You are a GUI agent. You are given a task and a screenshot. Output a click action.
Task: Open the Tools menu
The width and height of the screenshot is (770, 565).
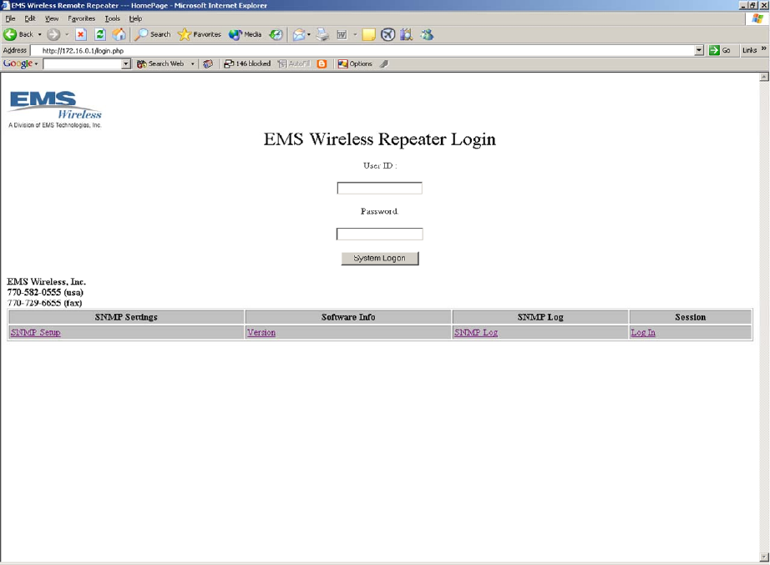113,18
